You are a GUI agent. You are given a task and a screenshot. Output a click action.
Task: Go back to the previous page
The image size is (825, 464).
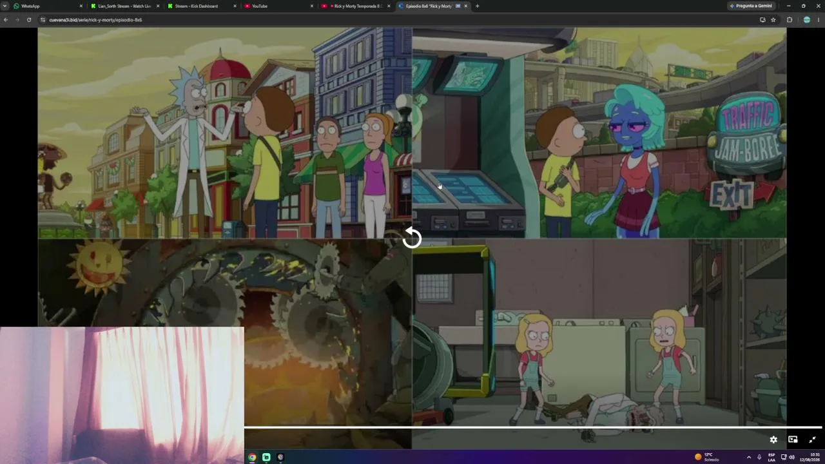(6, 20)
